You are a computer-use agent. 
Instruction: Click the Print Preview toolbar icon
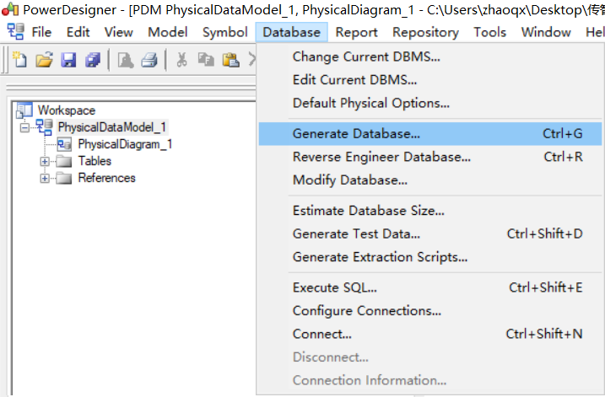(x=126, y=60)
